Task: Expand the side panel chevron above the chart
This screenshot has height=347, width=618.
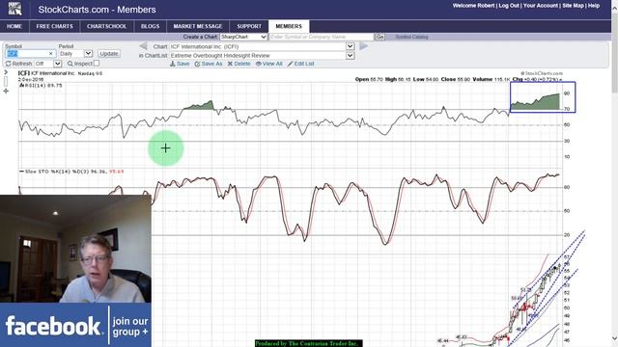Action: click(x=6, y=72)
